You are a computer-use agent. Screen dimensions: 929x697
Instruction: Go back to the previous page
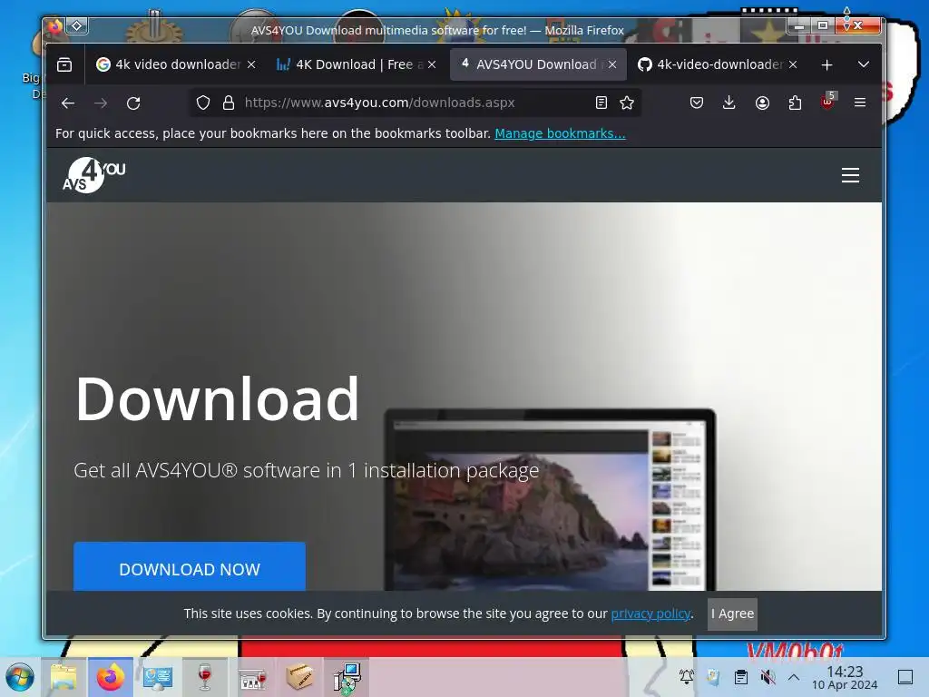pyautogui.click(x=68, y=103)
